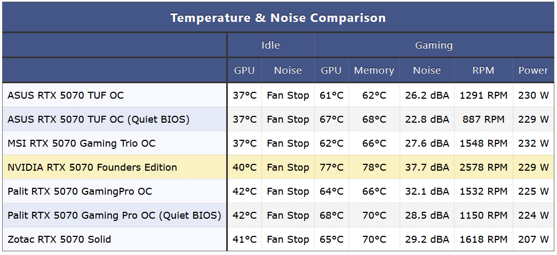This screenshot has height=255, width=557.
Task: Select the Gaming column group header
Action: pos(434,45)
